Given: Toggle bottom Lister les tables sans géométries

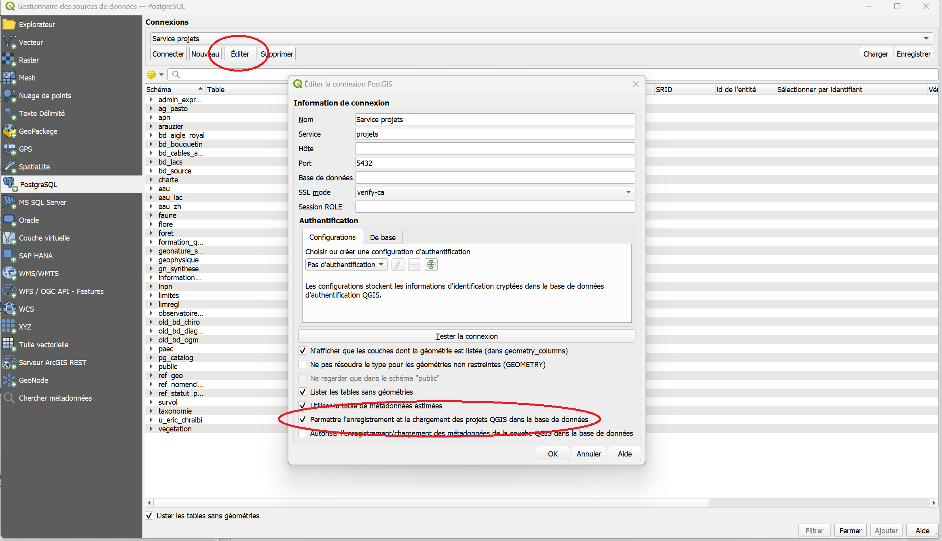Looking at the screenshot, I should coord(149,516).
